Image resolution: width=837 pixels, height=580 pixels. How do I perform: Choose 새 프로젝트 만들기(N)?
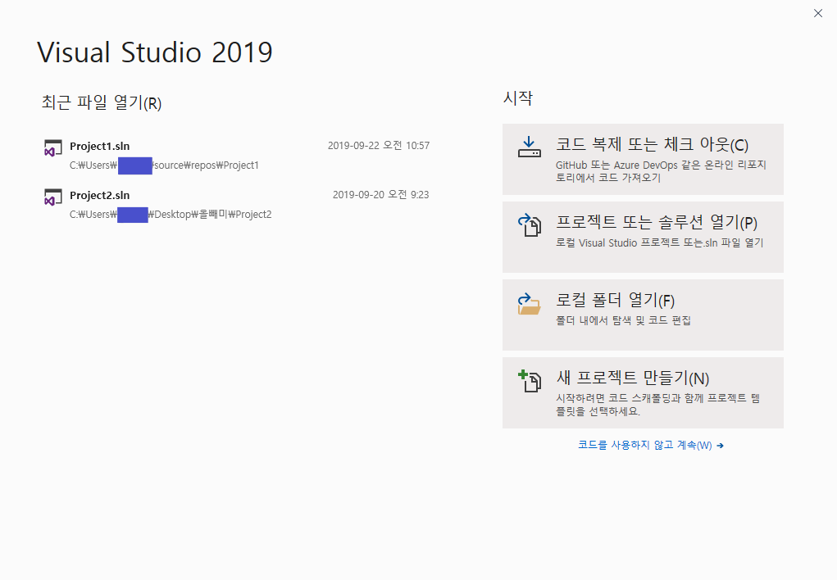(643, 392)
